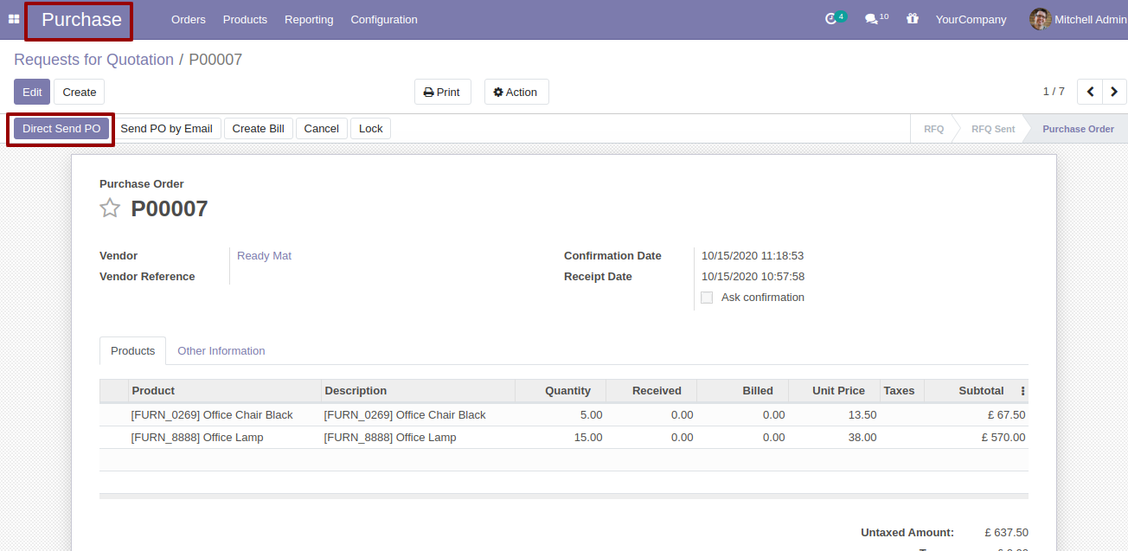Select the Office Lamp product cell
The width and height of the screenshot is (1128, 551).
[x=225, y=438]
